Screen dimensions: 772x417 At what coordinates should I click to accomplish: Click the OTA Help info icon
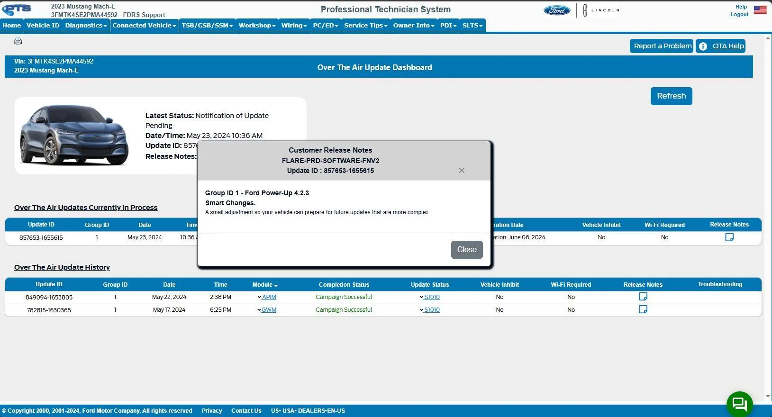click(703, 46)
